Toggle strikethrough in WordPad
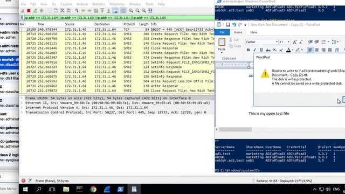 point(268,50)
